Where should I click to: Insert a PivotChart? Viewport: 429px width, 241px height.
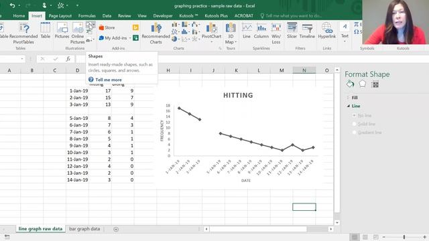coord(212,32)
